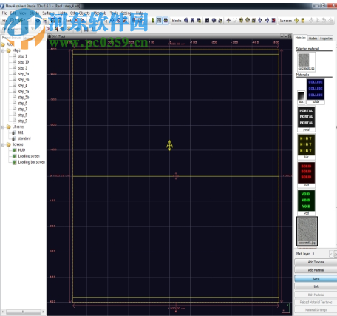This screenshot has width=337, height=316.
Task: Click the last greyed-out icon in top toolbar
Action: (330, 20)
